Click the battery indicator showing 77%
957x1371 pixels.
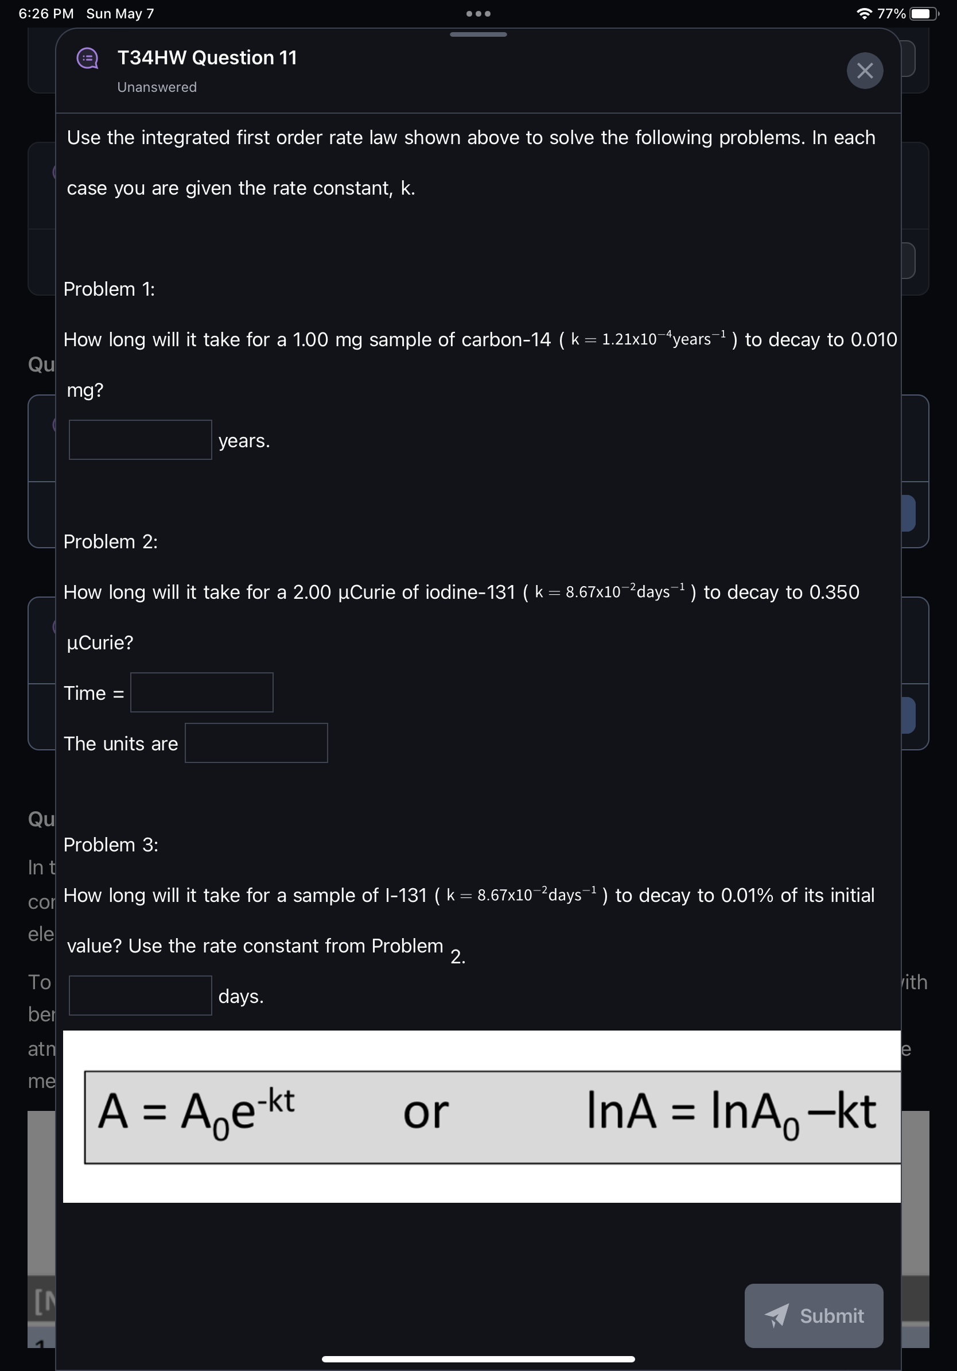[921, 13]
